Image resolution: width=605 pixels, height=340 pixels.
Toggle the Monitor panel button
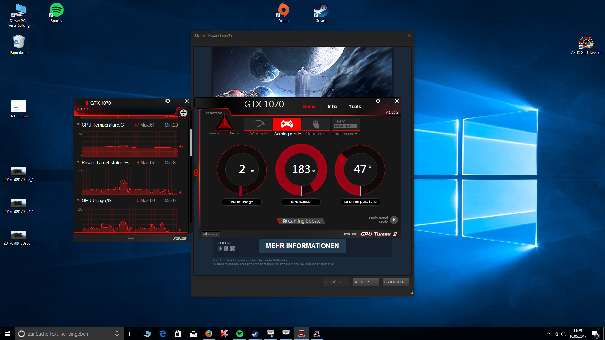210,234
